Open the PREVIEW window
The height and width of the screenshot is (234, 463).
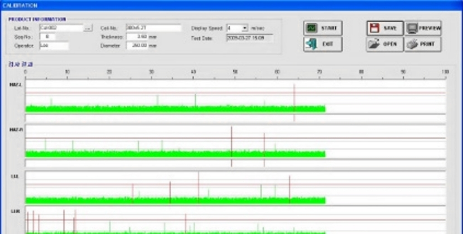(423, 28)
